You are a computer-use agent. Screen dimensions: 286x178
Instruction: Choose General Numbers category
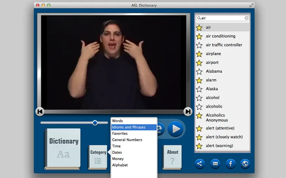pyautogui.click(x=134, y=140)
